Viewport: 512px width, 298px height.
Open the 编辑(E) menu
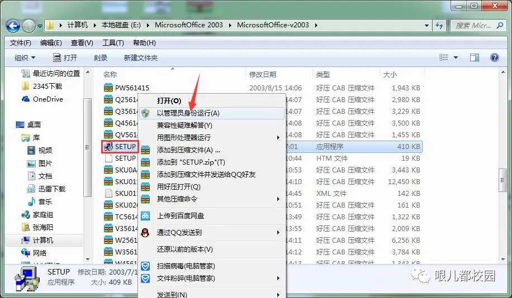51,43
